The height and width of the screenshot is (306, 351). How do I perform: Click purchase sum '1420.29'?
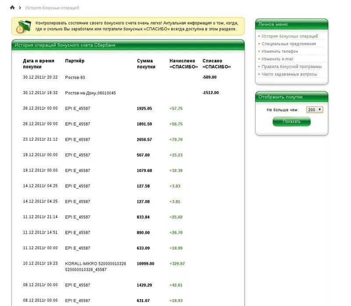point(144,285)
